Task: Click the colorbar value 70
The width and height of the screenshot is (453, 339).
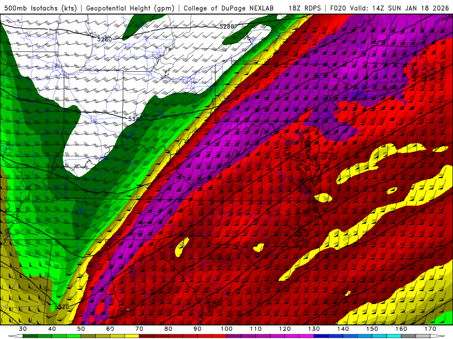Action: point(139,329)
